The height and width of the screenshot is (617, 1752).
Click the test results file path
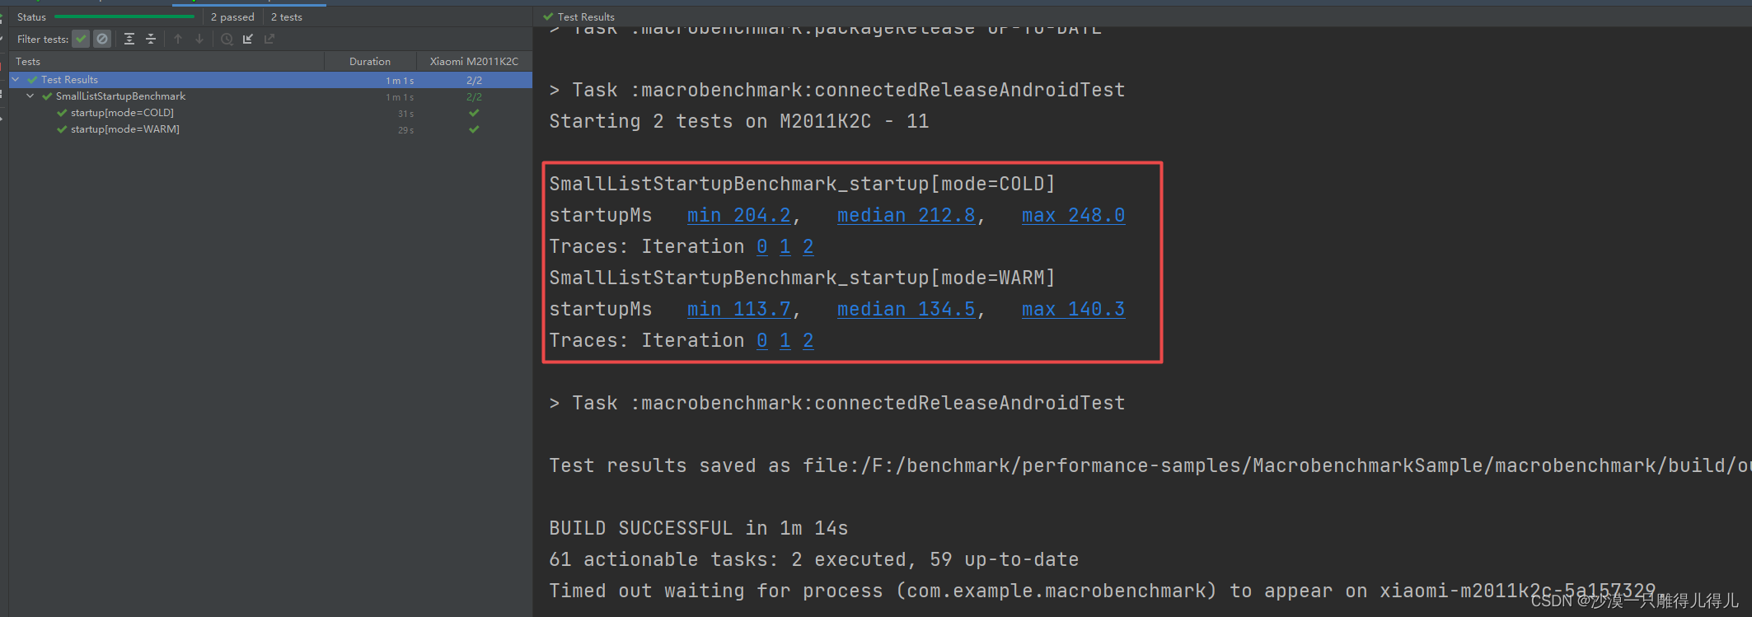point(1277,465)
